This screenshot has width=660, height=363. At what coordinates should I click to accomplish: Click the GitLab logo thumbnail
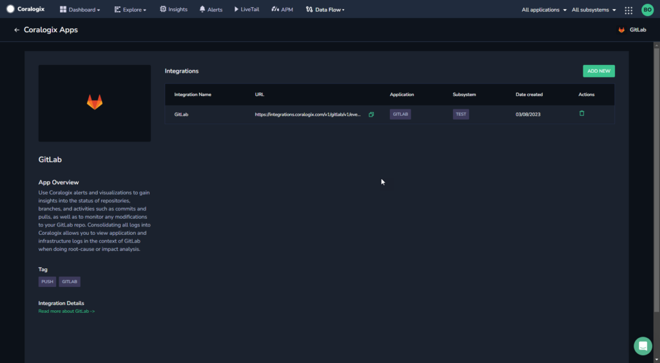tap(95, 103)
